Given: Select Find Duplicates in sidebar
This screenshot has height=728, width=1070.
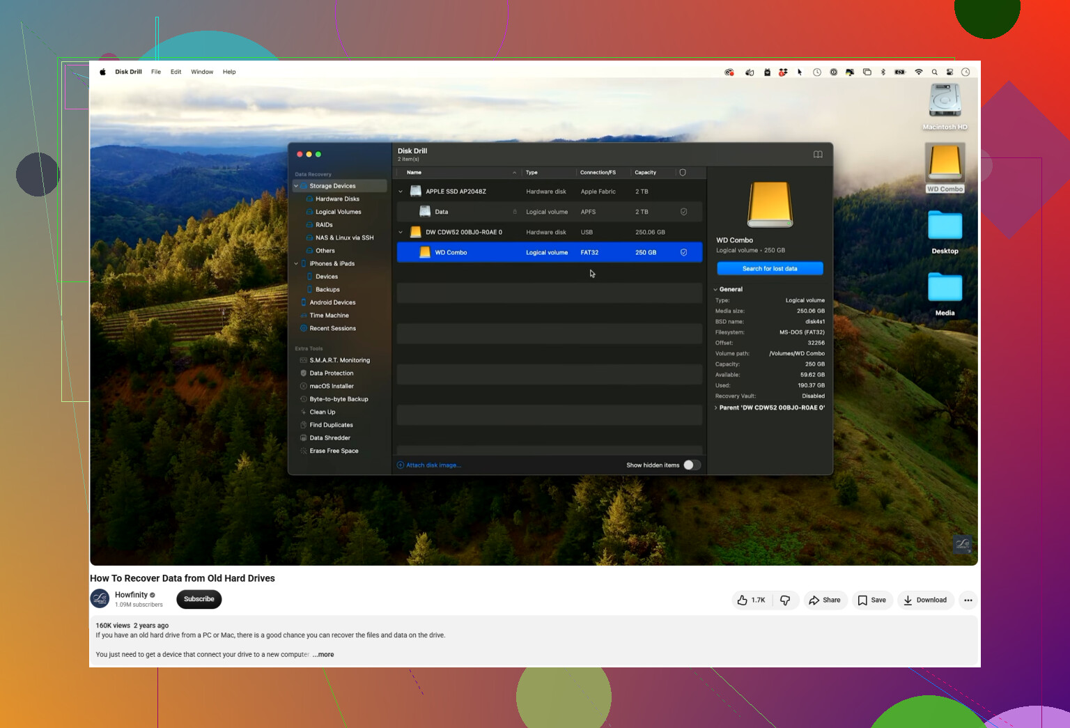Looking at the screenshot, I should [331, 425].
